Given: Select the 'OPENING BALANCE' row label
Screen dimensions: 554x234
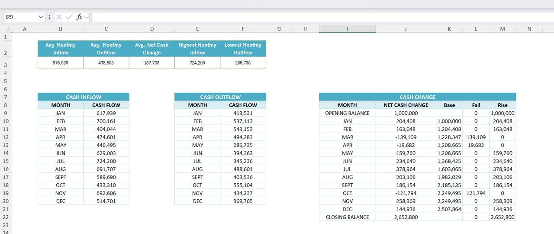Looking at the screenshot, I should pyautogui.click(x=347, y=113).
